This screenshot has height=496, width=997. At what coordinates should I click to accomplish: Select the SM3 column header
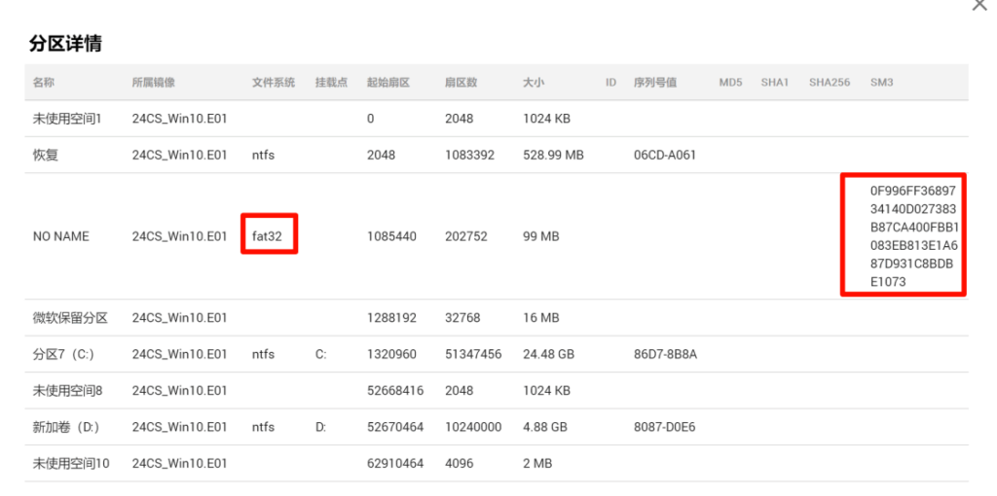tap(881, 83)
